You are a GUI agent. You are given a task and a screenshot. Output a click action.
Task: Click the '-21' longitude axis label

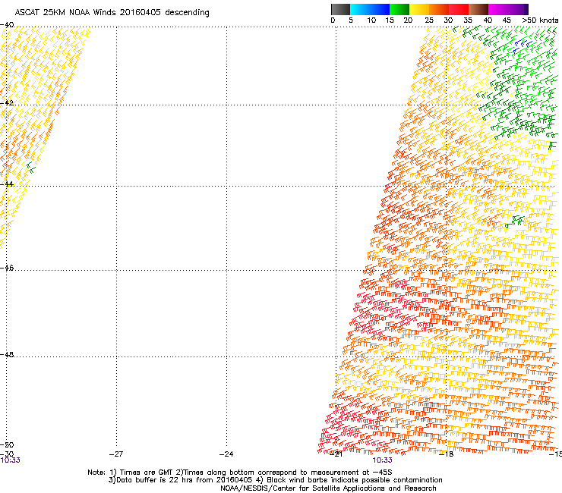(x=336, y=454)
